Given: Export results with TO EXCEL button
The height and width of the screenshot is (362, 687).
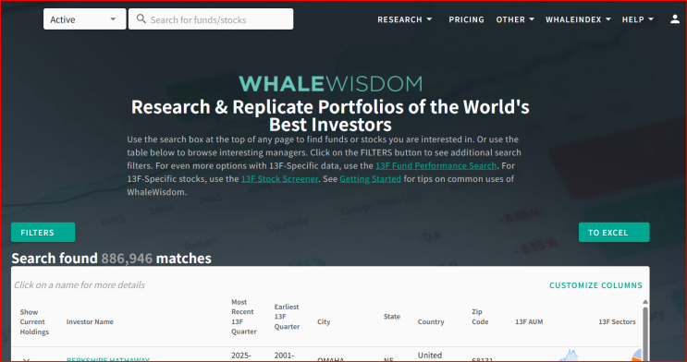Looking at the screenshot, I should click(x=614, y=233).
